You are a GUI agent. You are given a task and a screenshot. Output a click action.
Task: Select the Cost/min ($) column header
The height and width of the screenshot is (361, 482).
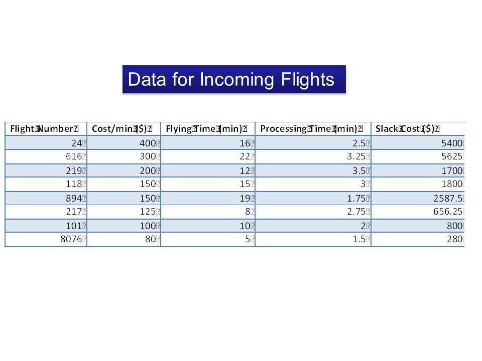(124, 129)
